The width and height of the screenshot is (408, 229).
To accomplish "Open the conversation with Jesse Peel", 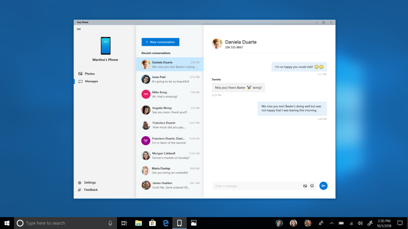I will pyautogui.click(x=169, y=79).
